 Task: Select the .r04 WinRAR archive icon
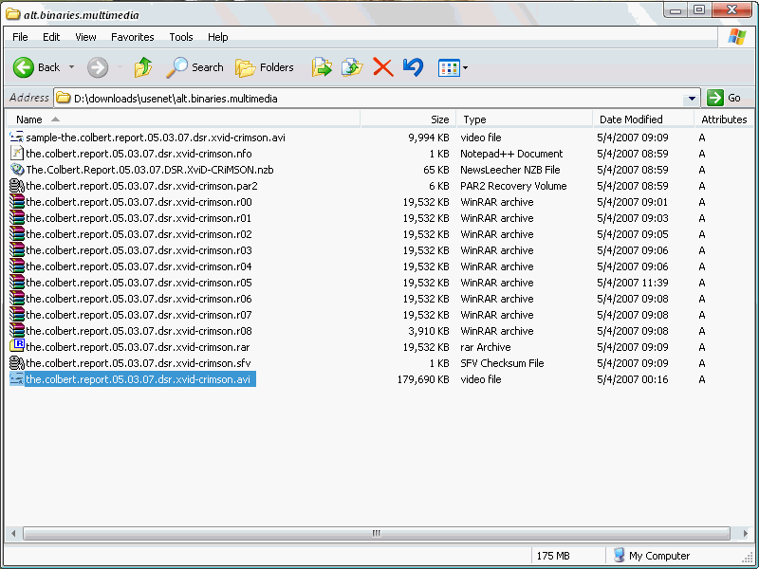point(17,266)
